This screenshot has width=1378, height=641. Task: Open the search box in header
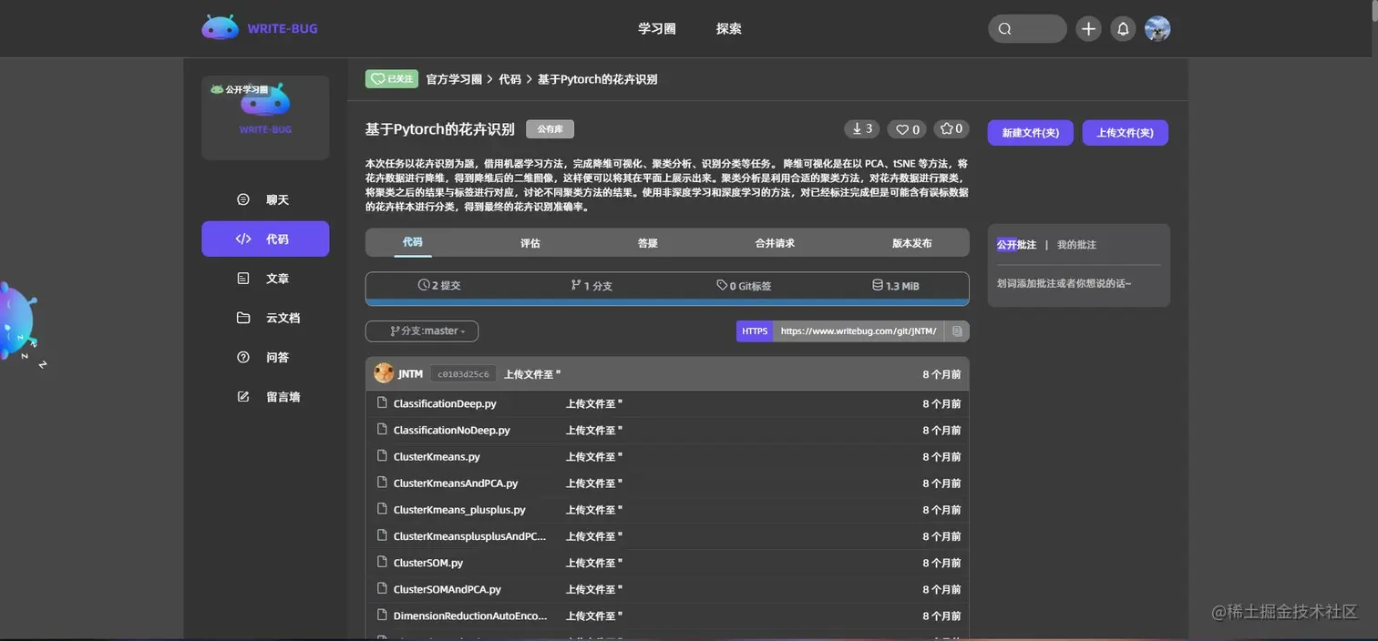(1027, 28)
